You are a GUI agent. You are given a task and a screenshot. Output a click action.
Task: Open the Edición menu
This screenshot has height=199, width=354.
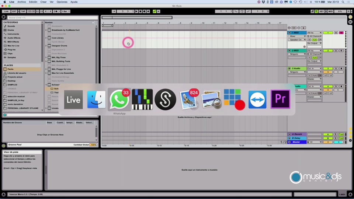click(x=33, y=2)
